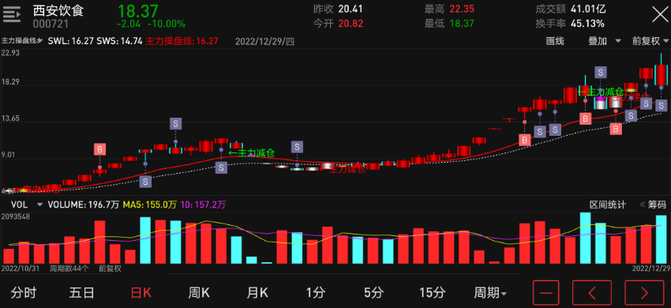Switch to the 分时 tab

click(x=24, y=293)
